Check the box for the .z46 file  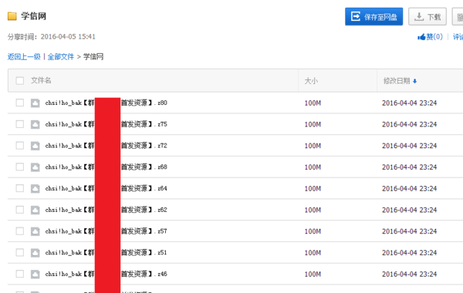pyautogui.click(x=20, y=274)
